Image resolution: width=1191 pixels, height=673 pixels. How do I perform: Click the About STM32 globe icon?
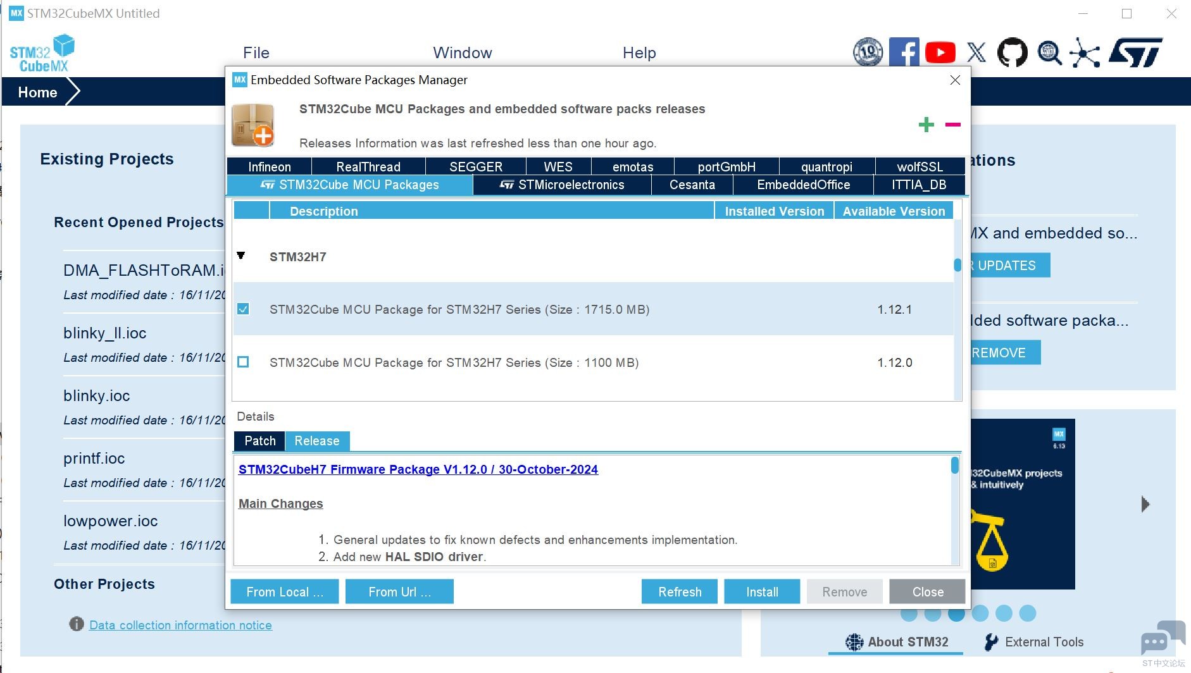pyautogui.click(x=854, y=642)
